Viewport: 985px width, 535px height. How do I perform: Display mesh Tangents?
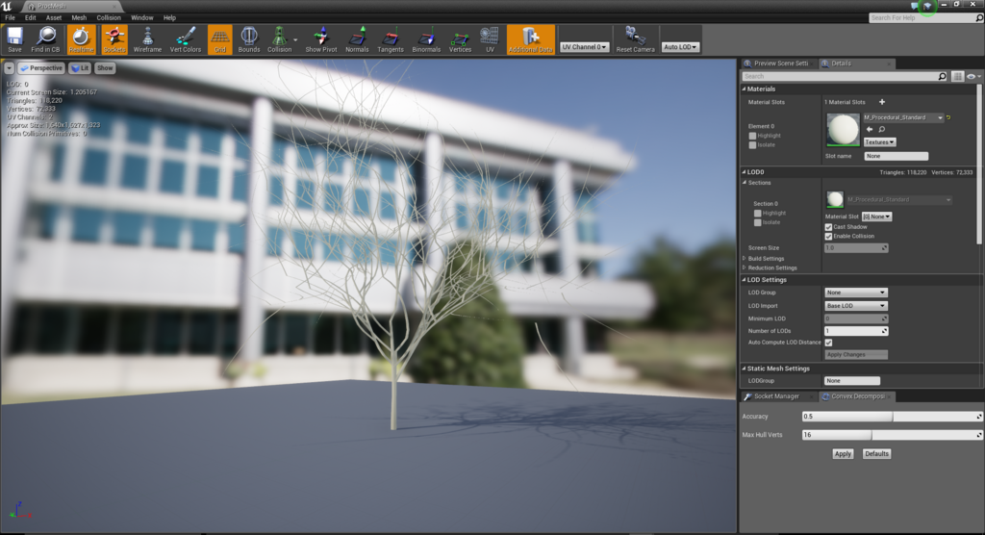(391, 39)
